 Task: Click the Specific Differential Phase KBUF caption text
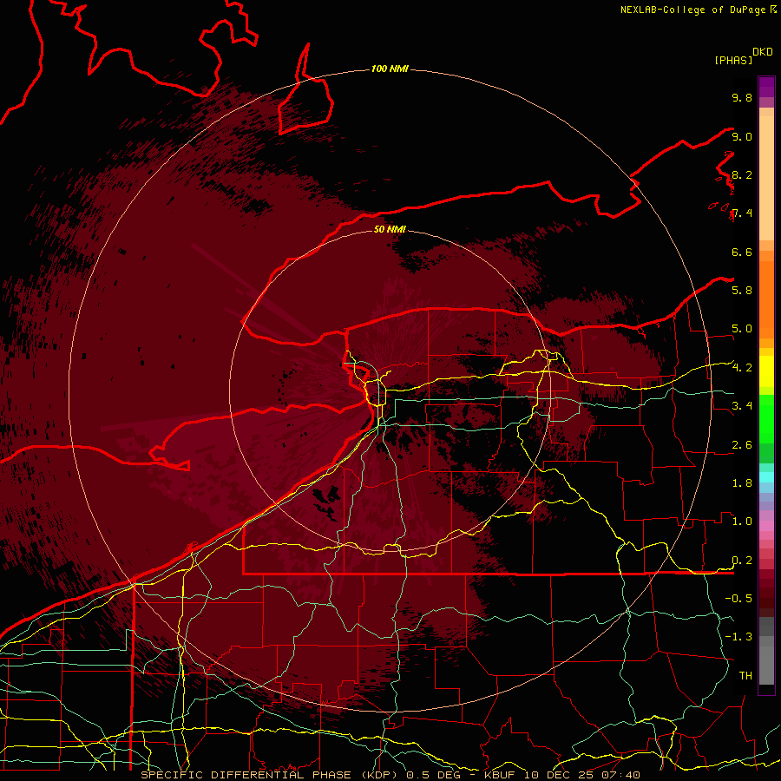click(390, 775)
